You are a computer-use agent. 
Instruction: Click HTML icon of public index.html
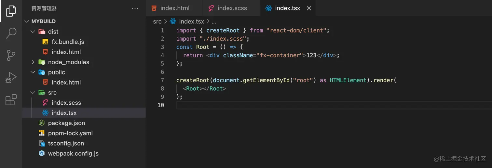click(46, 83)
